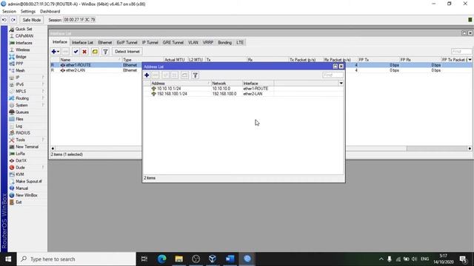
Task: Open RADIUS sidebar entry
Action: point(23,133)
